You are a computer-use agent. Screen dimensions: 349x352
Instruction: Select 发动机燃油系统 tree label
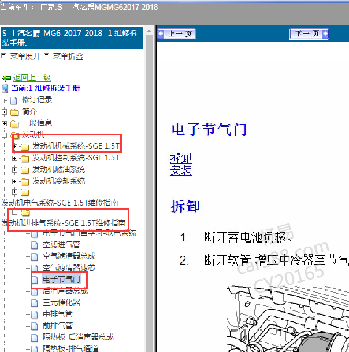point(58,169)
